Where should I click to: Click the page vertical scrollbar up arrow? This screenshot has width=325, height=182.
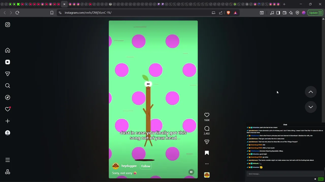[323, 19]
